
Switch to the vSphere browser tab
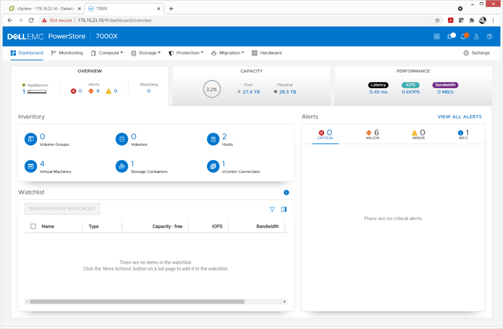tap(45, 9)
